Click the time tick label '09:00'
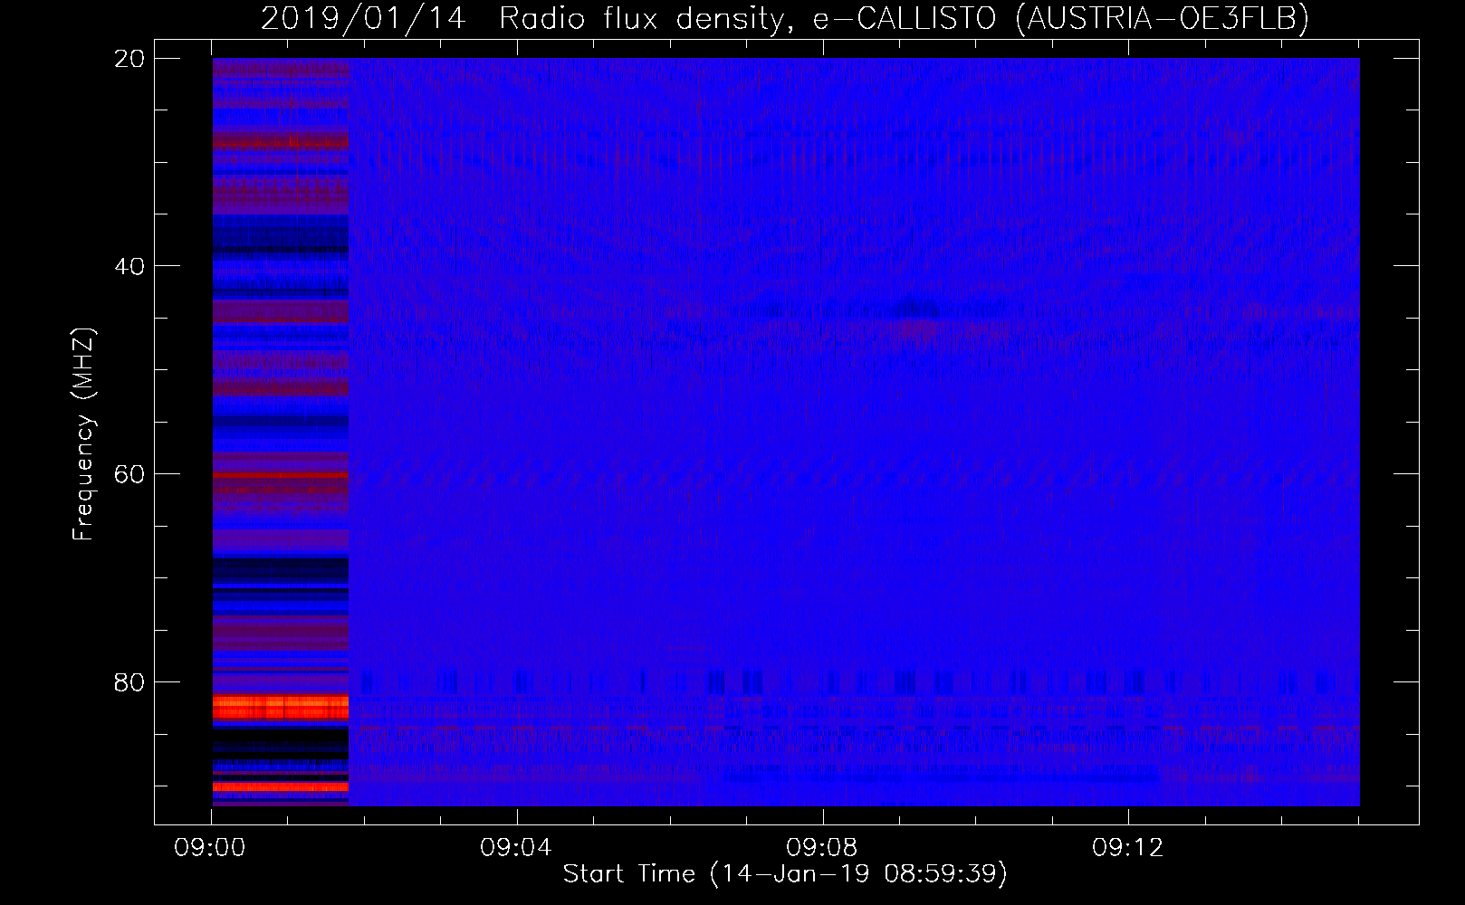Viewport: 1465px width, 905px height. 210,848
